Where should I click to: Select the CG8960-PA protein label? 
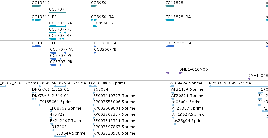coord(105,43)
